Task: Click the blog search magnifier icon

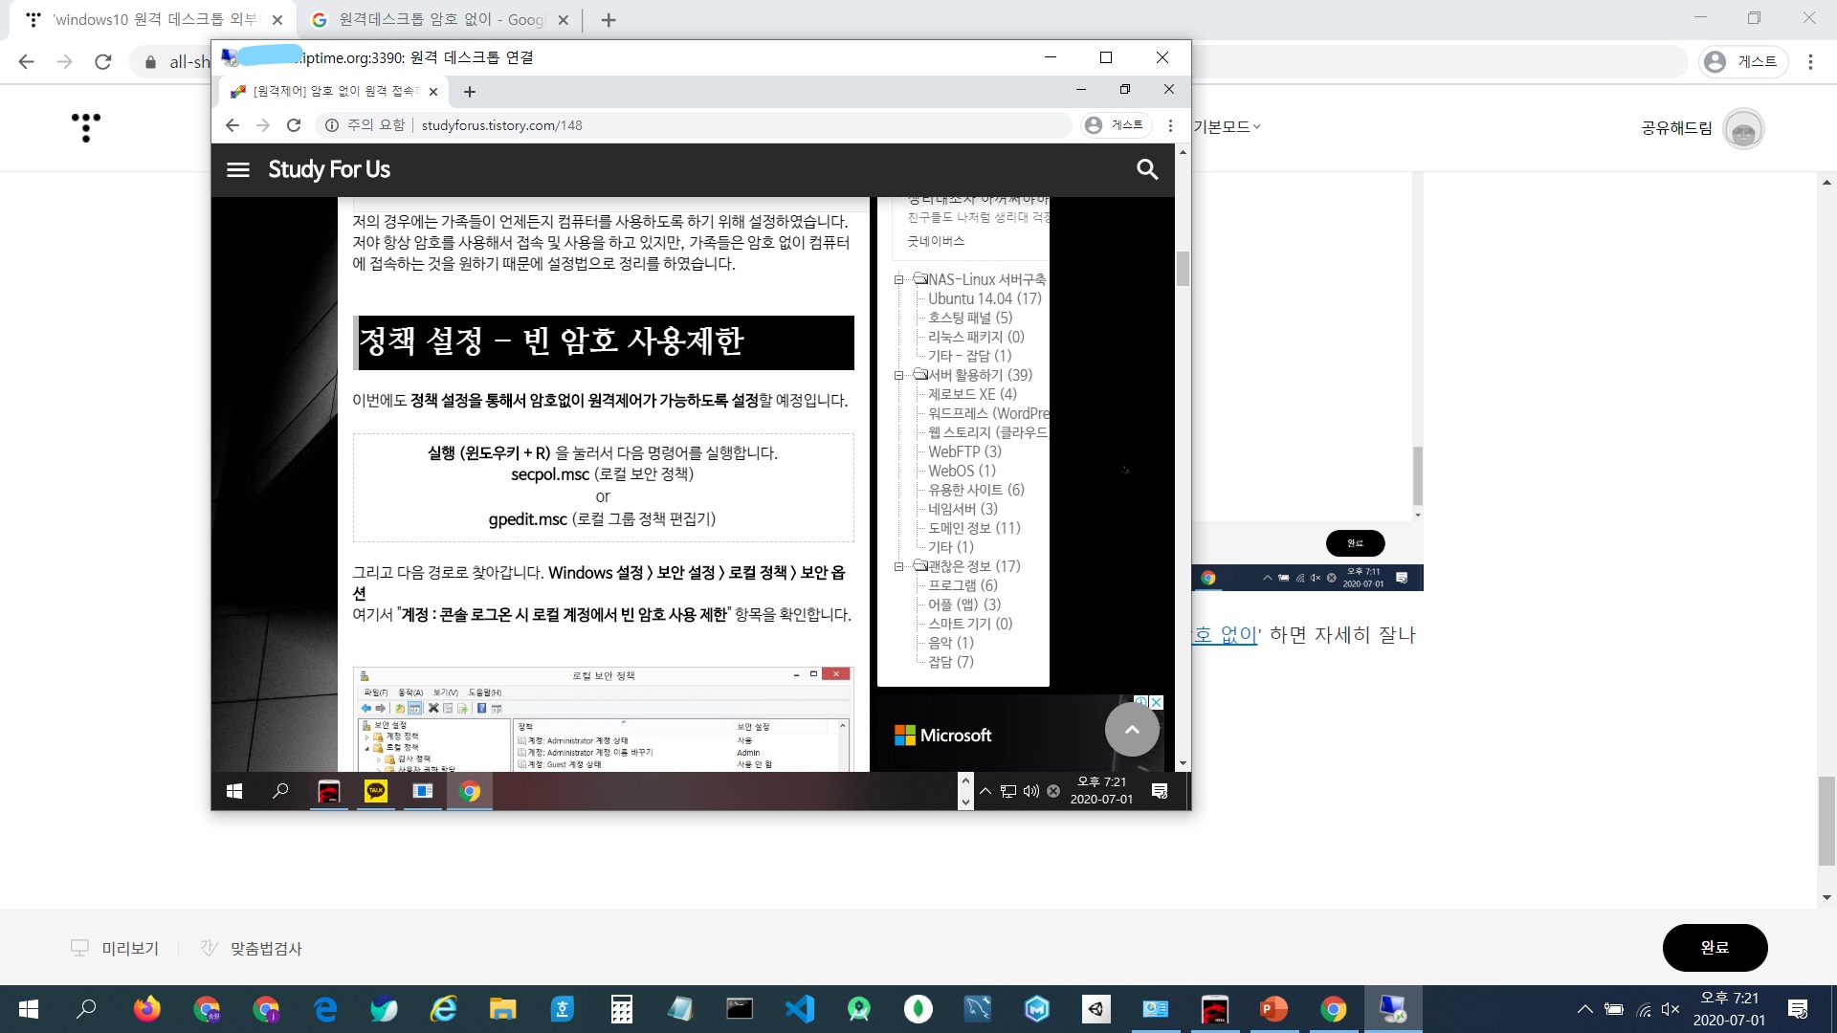Action: click(x=1146, y=169)
